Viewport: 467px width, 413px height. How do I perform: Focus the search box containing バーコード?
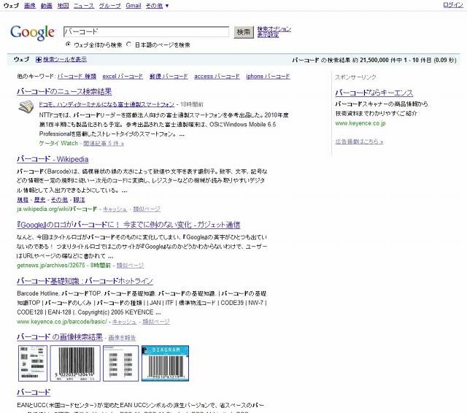146,32
